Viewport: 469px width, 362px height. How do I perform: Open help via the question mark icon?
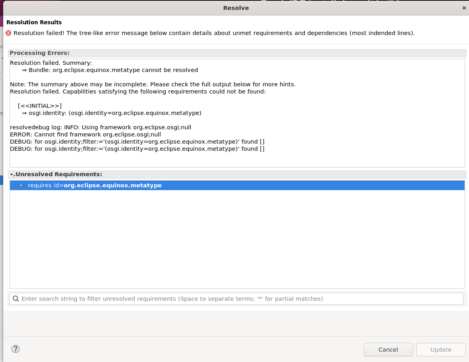(x=16, y=349)
